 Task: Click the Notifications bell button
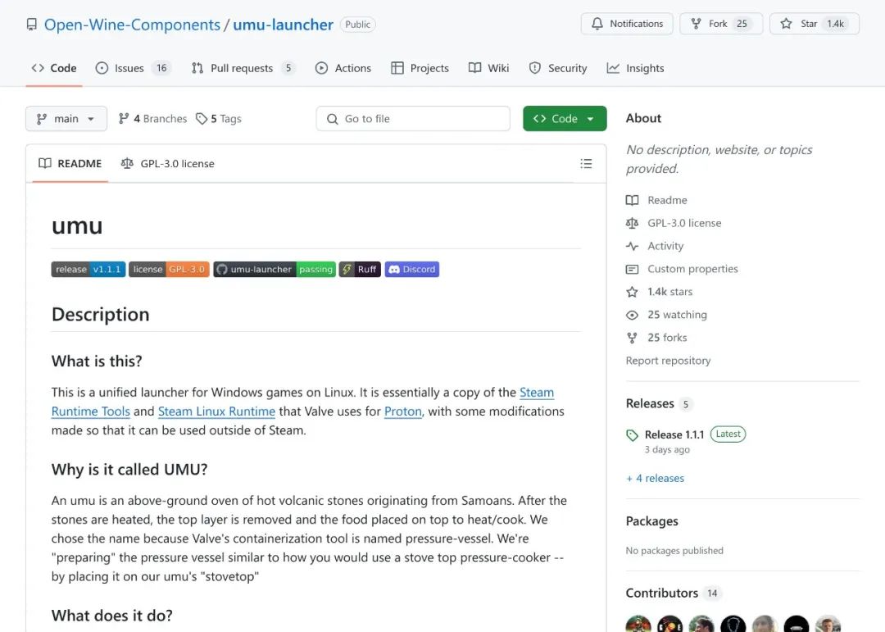click(x=627, y=24)
